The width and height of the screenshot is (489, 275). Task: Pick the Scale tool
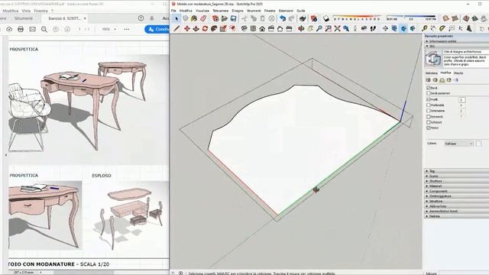click(x=223, y=29)
